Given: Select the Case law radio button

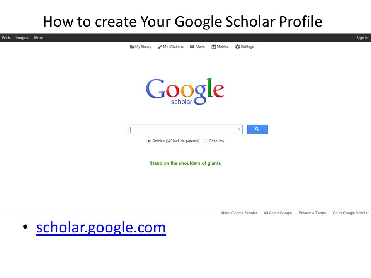Looking at the screenshot, I should click(x=205, y=141).
